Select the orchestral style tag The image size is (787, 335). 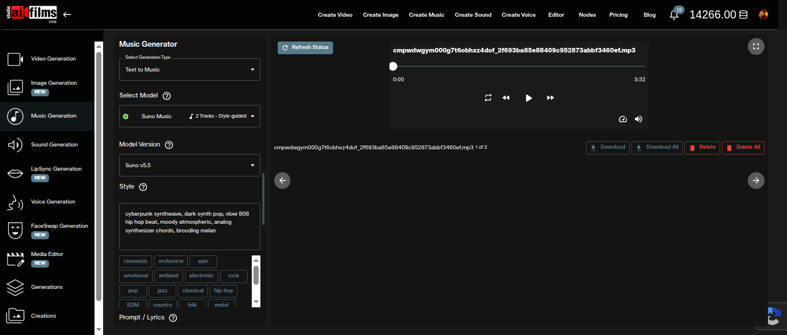(x=171, y=262)
